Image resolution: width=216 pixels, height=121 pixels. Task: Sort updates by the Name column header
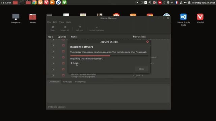point(74,37)
